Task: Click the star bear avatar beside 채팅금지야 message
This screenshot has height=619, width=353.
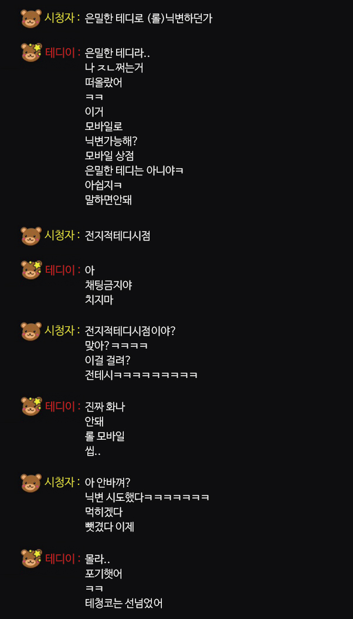Action: pos(31,270)
